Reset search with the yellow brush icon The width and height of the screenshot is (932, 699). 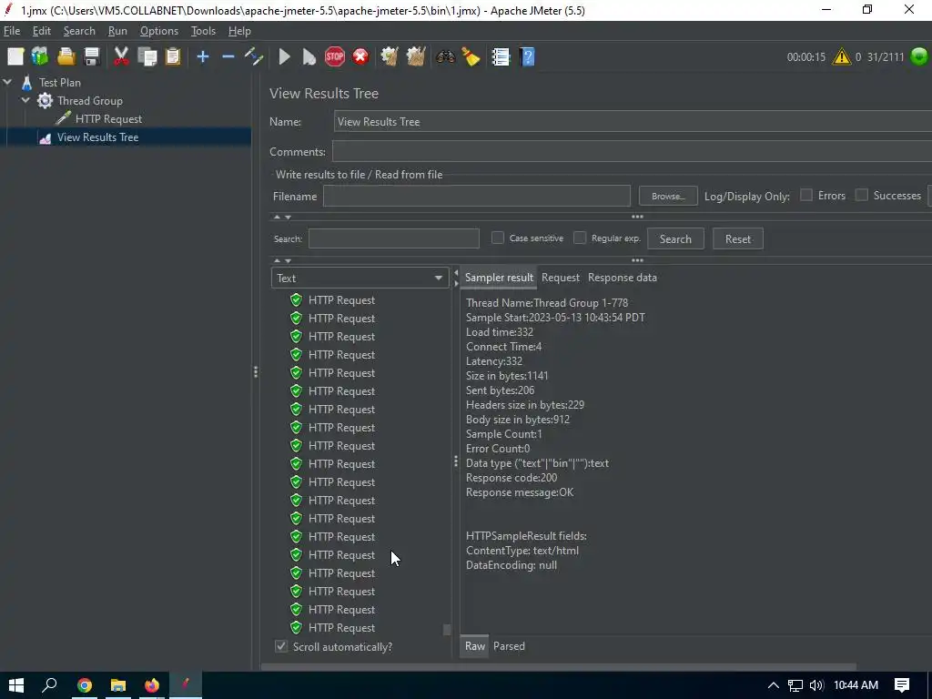point(471,57)
